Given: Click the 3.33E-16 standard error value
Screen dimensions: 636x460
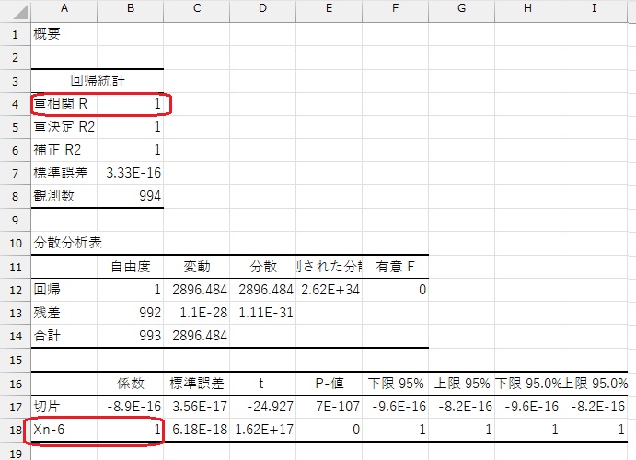Looking at the screenshot, I should pos(131,173).
